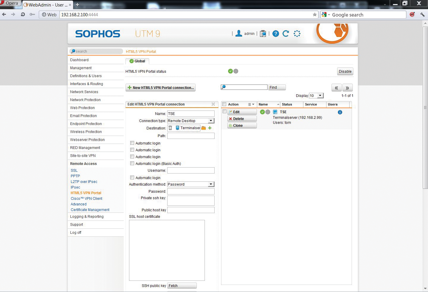Screen dimensions: 428x292
Task: Open Certificate Management menu entry
Action: pyautogui.click(x=90, y=210)
